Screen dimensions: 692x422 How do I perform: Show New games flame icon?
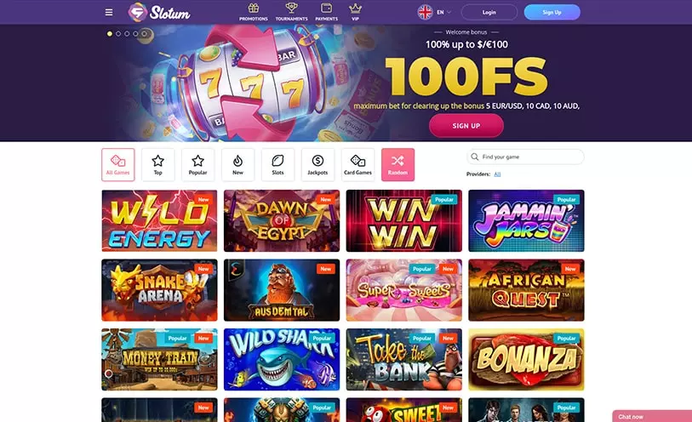(x=237, y=161)
